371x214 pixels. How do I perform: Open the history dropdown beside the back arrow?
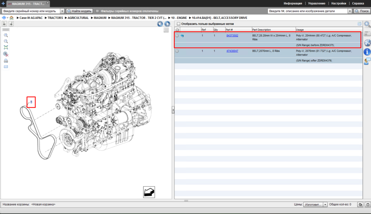click(7, 18)
